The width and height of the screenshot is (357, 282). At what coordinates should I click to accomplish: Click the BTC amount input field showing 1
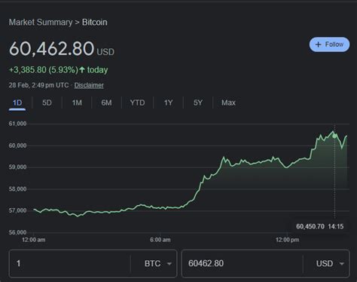pos(69,263)
